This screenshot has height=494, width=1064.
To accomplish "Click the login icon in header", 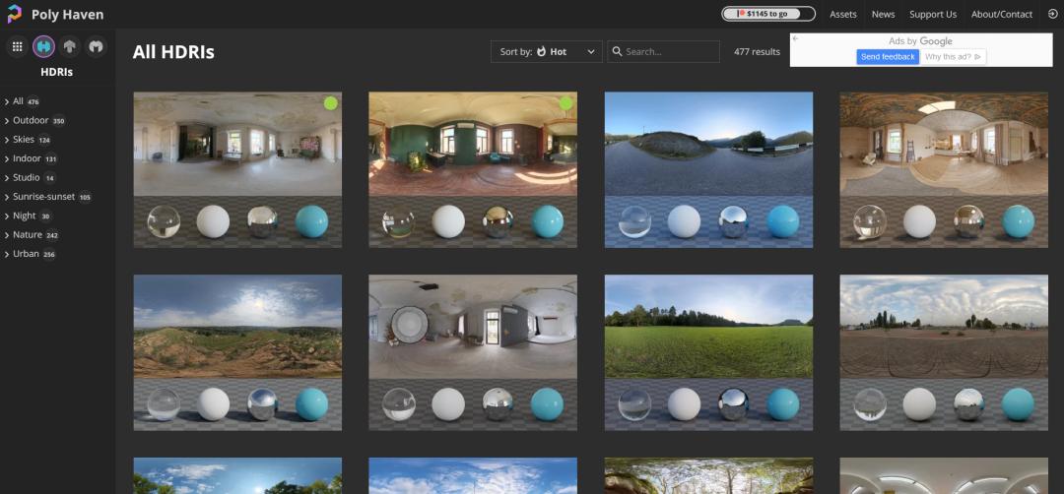I will (x=1052, y=14).
